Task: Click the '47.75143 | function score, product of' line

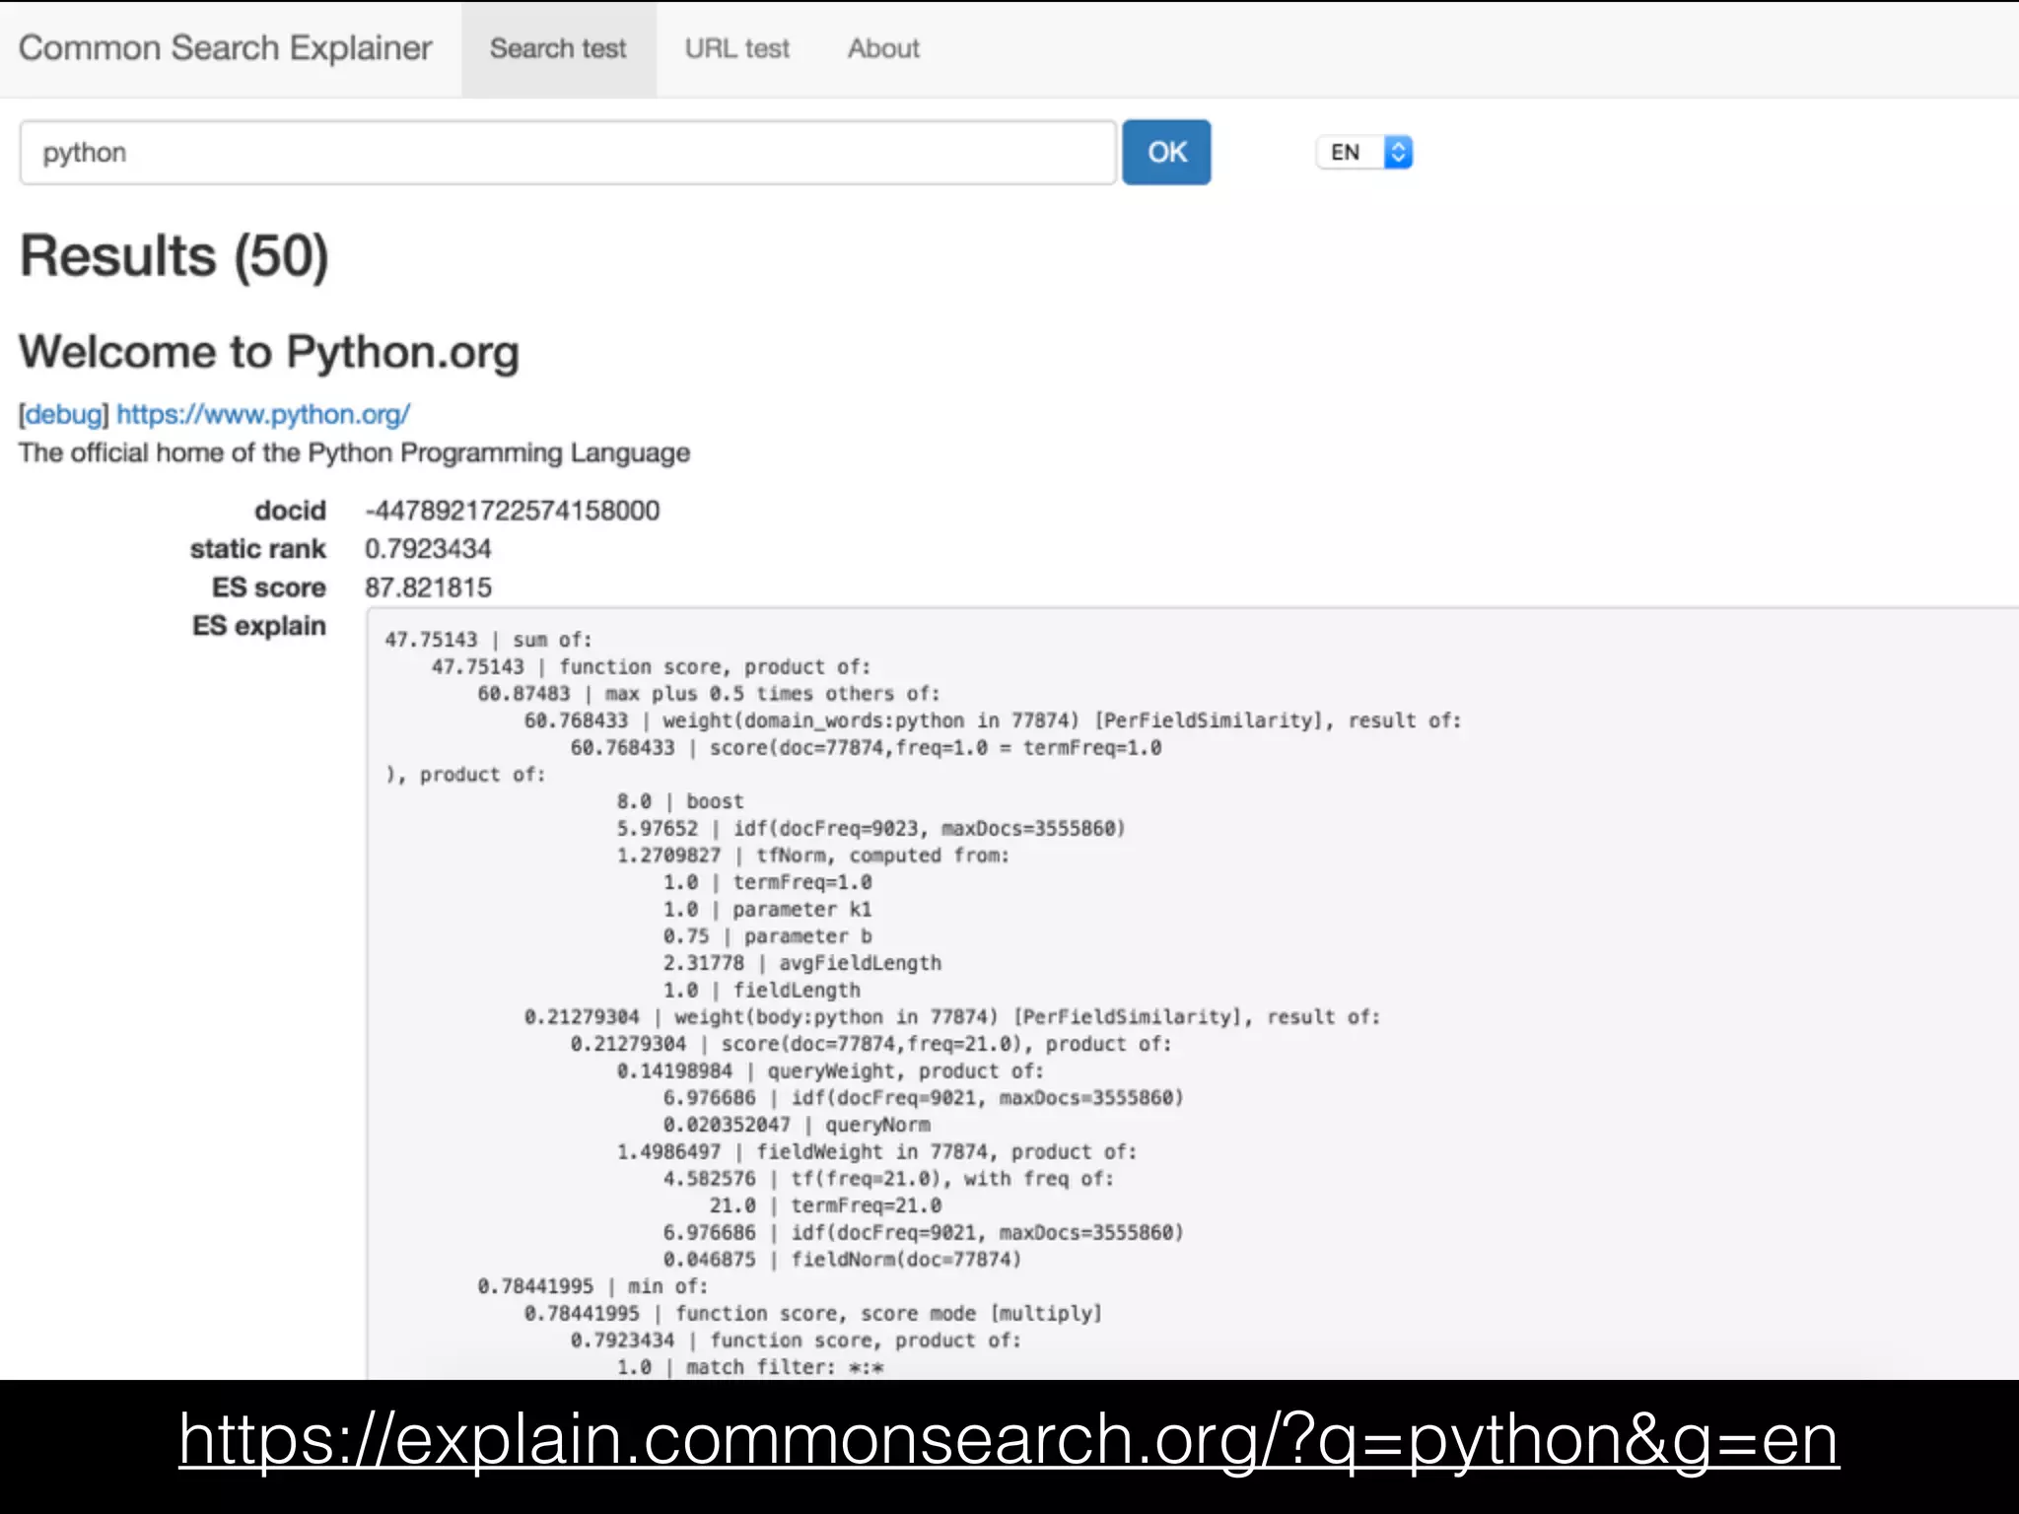Action: coord(651,666)
